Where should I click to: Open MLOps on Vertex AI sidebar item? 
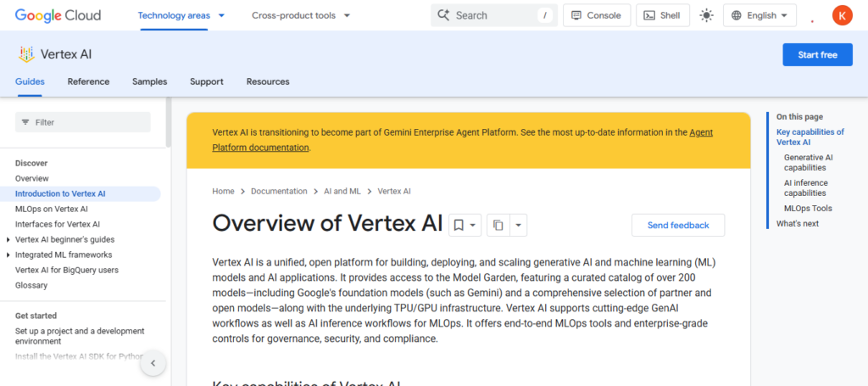[x=52, y=210]
